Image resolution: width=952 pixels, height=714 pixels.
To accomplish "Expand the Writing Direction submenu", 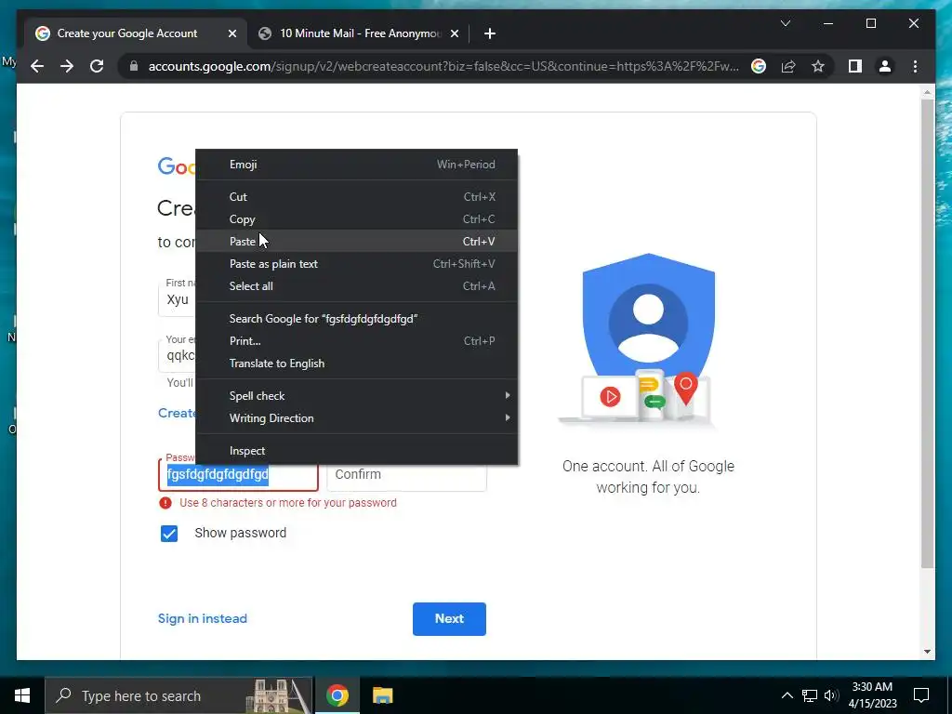I will 356,418.
